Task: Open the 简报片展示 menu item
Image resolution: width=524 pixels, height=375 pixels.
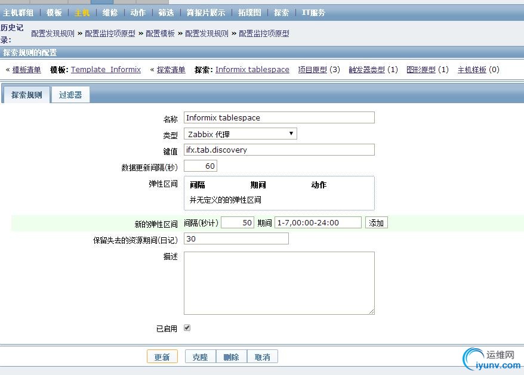Action: tap(206, 13)
